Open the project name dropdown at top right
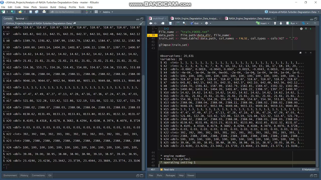Screen dimensions: 321x180 (292, 12)
